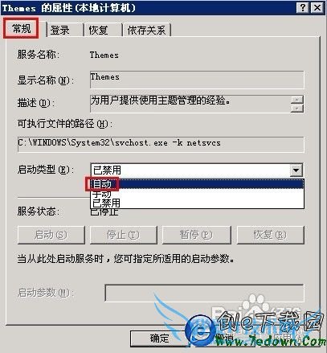Click the 启动(S) service button
The height and width of the screenshot is (353, 327).
click(51, 235)
